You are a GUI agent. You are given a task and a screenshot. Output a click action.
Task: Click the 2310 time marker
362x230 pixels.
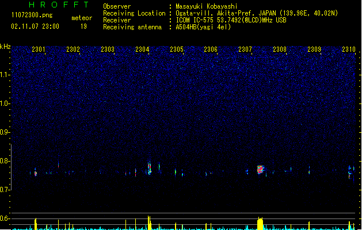(349, 49)
